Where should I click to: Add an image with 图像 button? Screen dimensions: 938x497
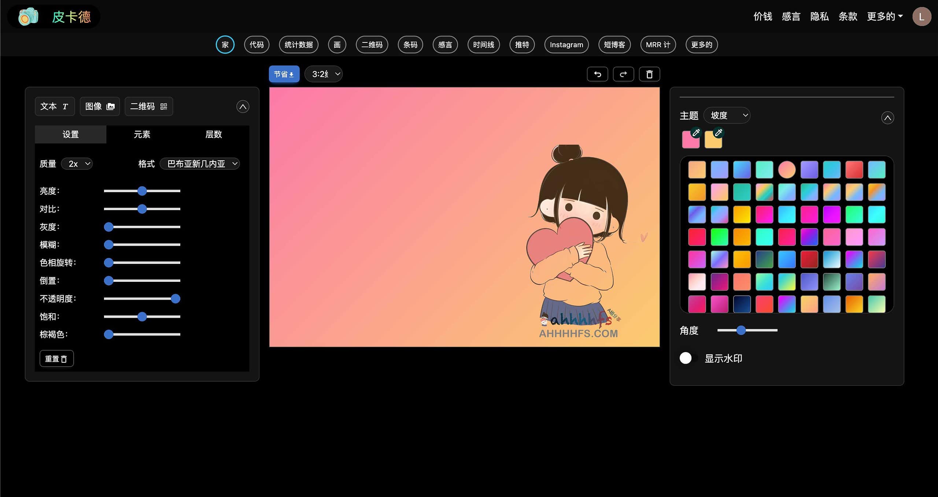pyautogui.click(x=100, y=106)
